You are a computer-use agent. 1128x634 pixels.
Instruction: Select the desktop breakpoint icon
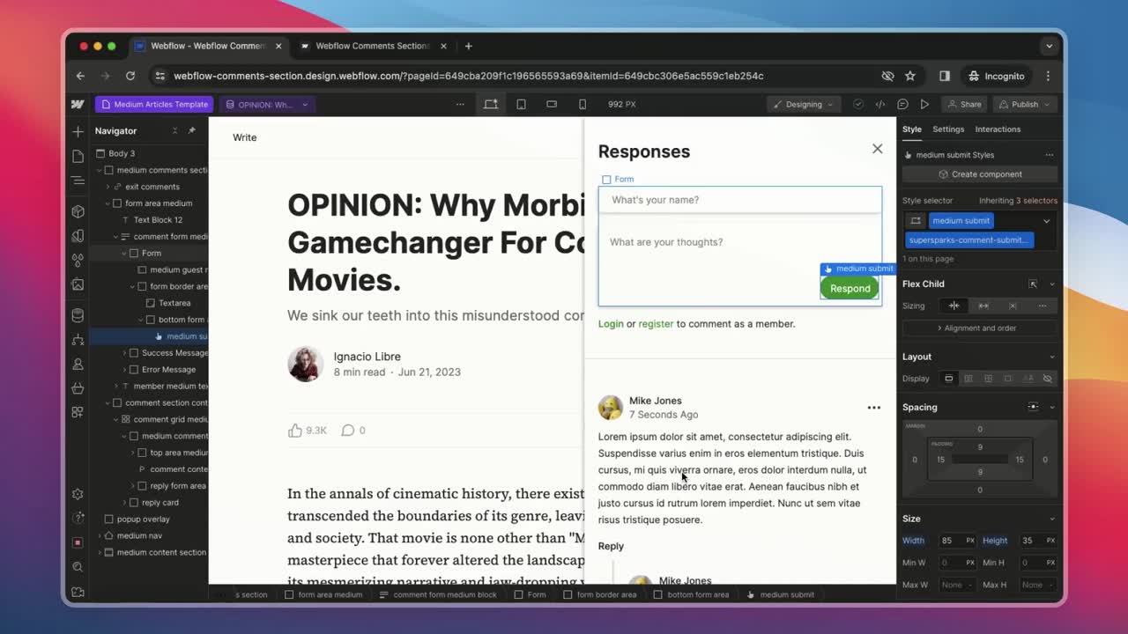pyautogui.click(x=490, y=104)
